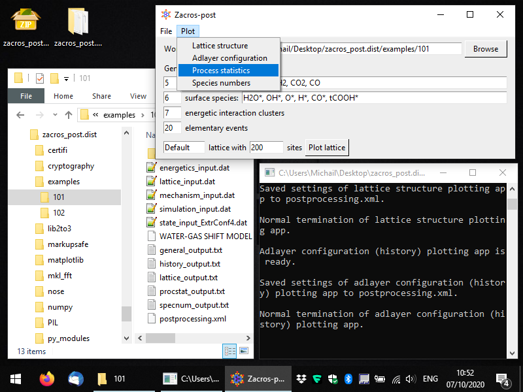523x392 pixels.
Task: Open the volume speaker tray icon
Action: tap(411, 379)
